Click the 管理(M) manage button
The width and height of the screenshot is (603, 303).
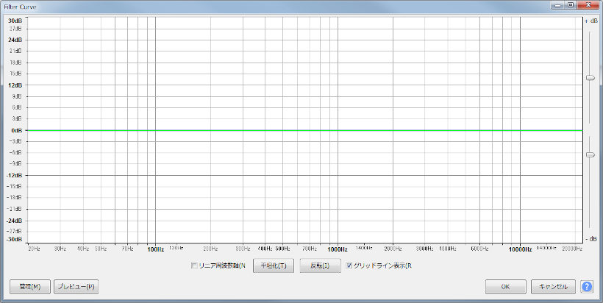click(x=30, y=287)
